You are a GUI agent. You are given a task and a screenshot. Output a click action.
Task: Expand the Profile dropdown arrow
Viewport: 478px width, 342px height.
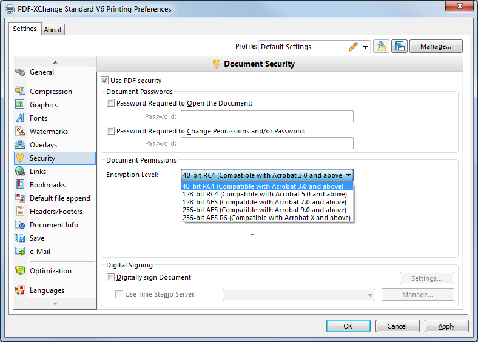pos(365,47)
